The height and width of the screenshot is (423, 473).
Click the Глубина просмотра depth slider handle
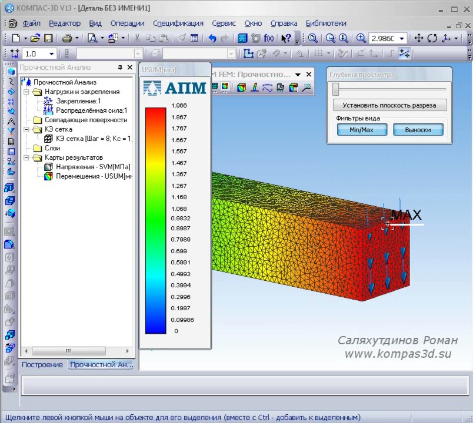[x=336, y=89]
